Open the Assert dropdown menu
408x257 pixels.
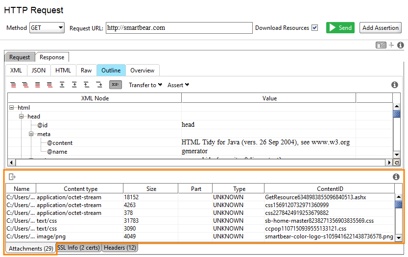178,85
